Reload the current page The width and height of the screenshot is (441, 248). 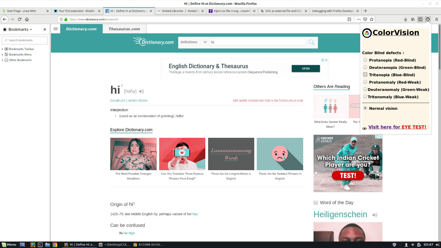[x=20, y=19]
